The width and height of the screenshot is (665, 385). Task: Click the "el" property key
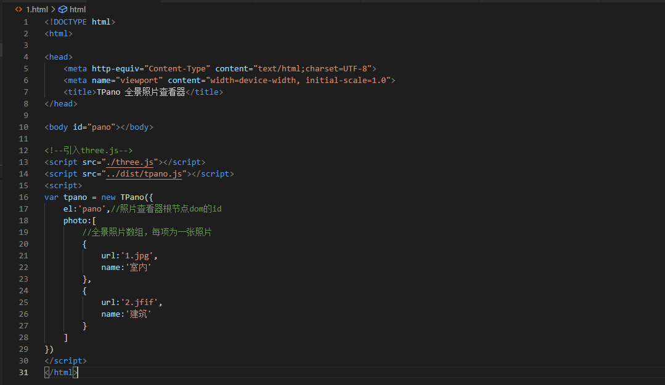click(x=68, y=209)
